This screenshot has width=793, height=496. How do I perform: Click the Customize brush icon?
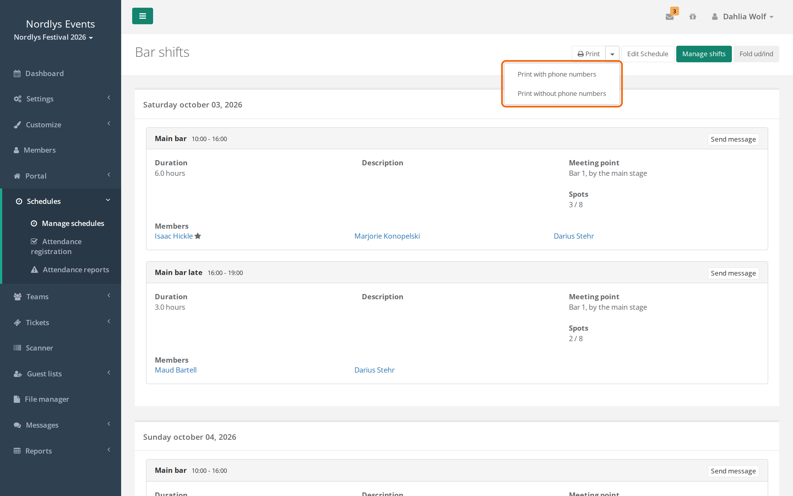[x=17, y=125]
